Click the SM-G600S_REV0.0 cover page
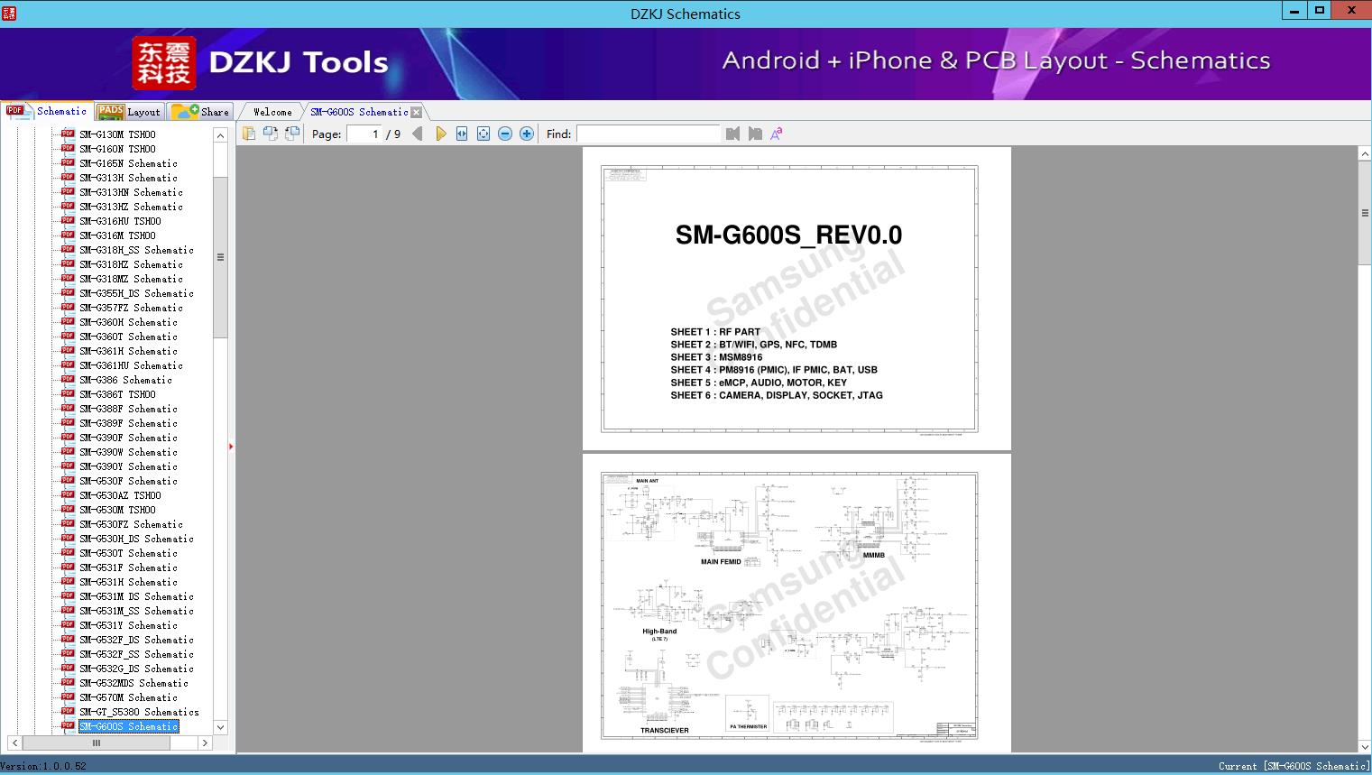The image size is (1372, 775). (796, 299)
